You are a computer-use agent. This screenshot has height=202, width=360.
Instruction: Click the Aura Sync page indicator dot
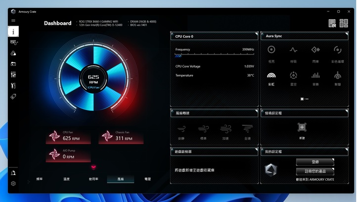coord(302,99)
